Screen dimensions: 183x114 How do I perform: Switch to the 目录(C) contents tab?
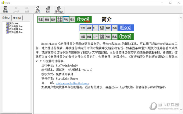pos(6,18)
